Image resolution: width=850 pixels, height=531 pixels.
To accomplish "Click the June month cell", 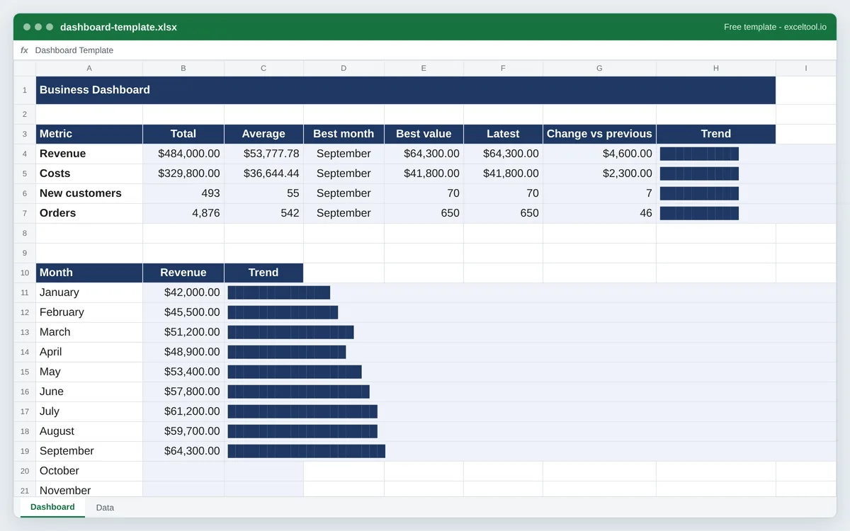I will pyautogui.click(x=89, y=392).
